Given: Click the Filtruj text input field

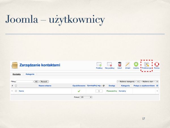Looking at the screenshot, I should point(25,81).
